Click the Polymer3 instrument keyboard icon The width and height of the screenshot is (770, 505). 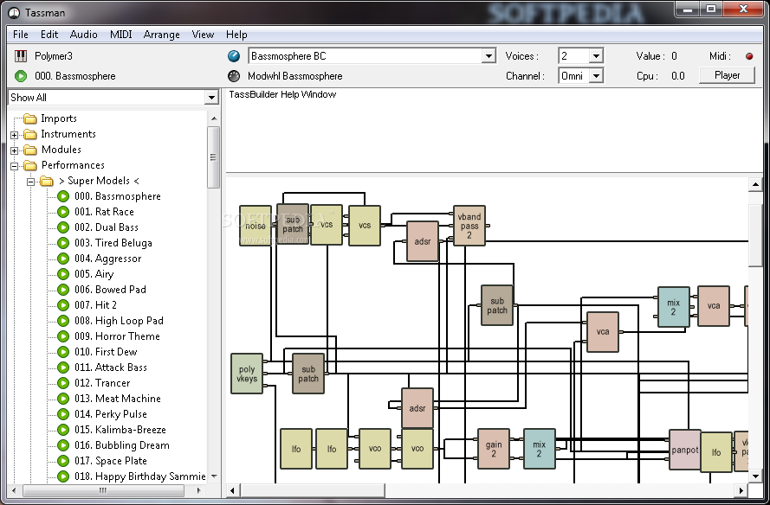click(21, 56)
